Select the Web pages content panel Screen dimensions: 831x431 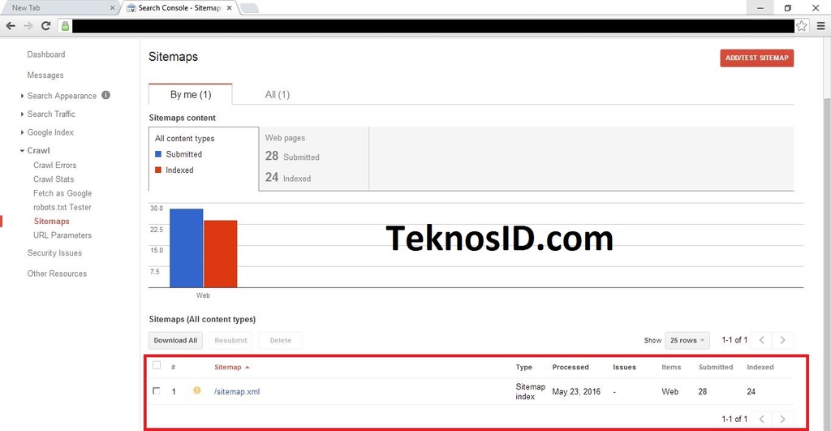coord(314,158)
